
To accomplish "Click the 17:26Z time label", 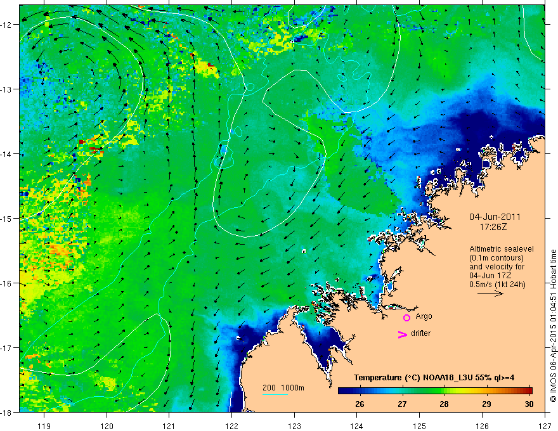I will 493,226.
